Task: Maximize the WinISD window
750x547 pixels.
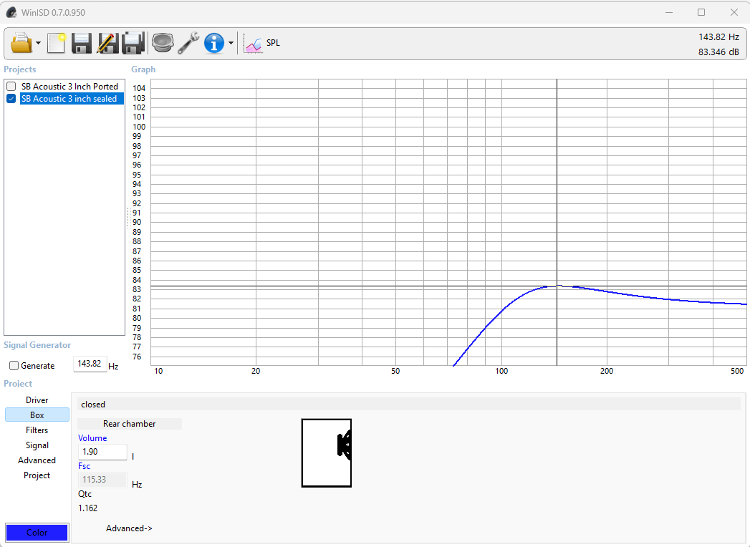Action: [x=701, y=12]
